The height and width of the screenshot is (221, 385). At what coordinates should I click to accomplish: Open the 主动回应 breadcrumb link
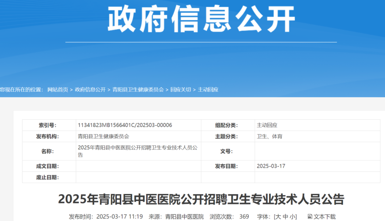208,90
